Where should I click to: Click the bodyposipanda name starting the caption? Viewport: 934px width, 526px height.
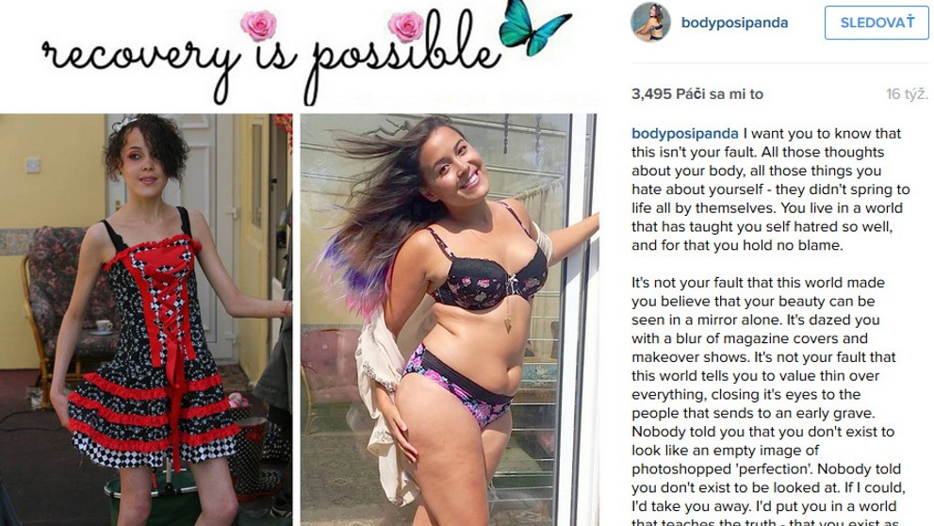(x=685, y=133)
